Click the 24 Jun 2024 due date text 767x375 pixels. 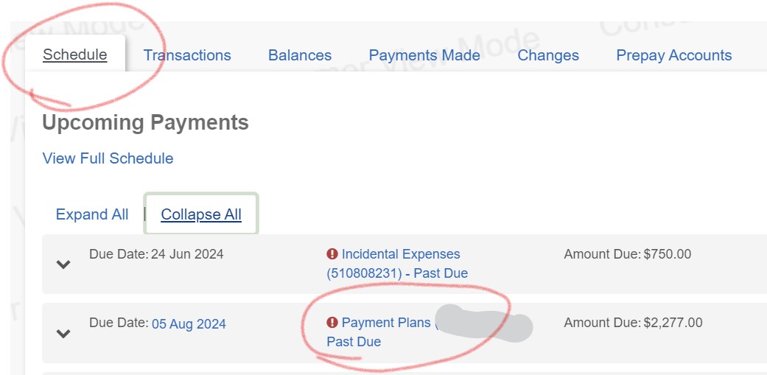187,254
